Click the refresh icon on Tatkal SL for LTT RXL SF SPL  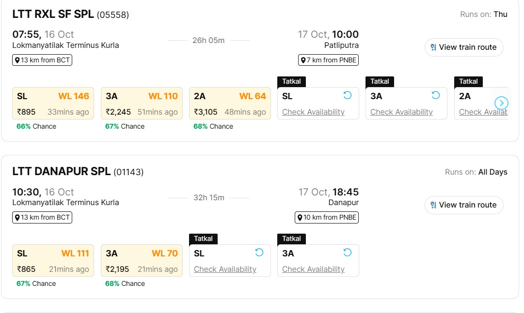(347, 96)
